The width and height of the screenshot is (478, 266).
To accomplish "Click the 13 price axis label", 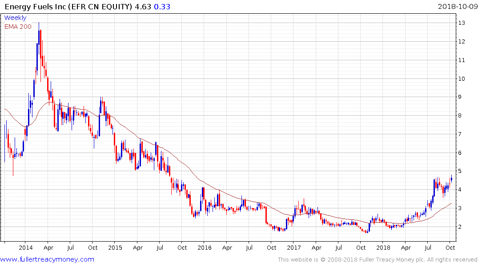I will [461, 23].
